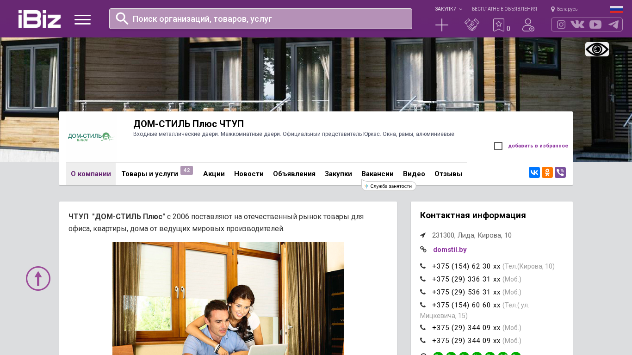Share the page via Odnoklassniki
Viewport: 632px width, 355px height.
point(547,172)
